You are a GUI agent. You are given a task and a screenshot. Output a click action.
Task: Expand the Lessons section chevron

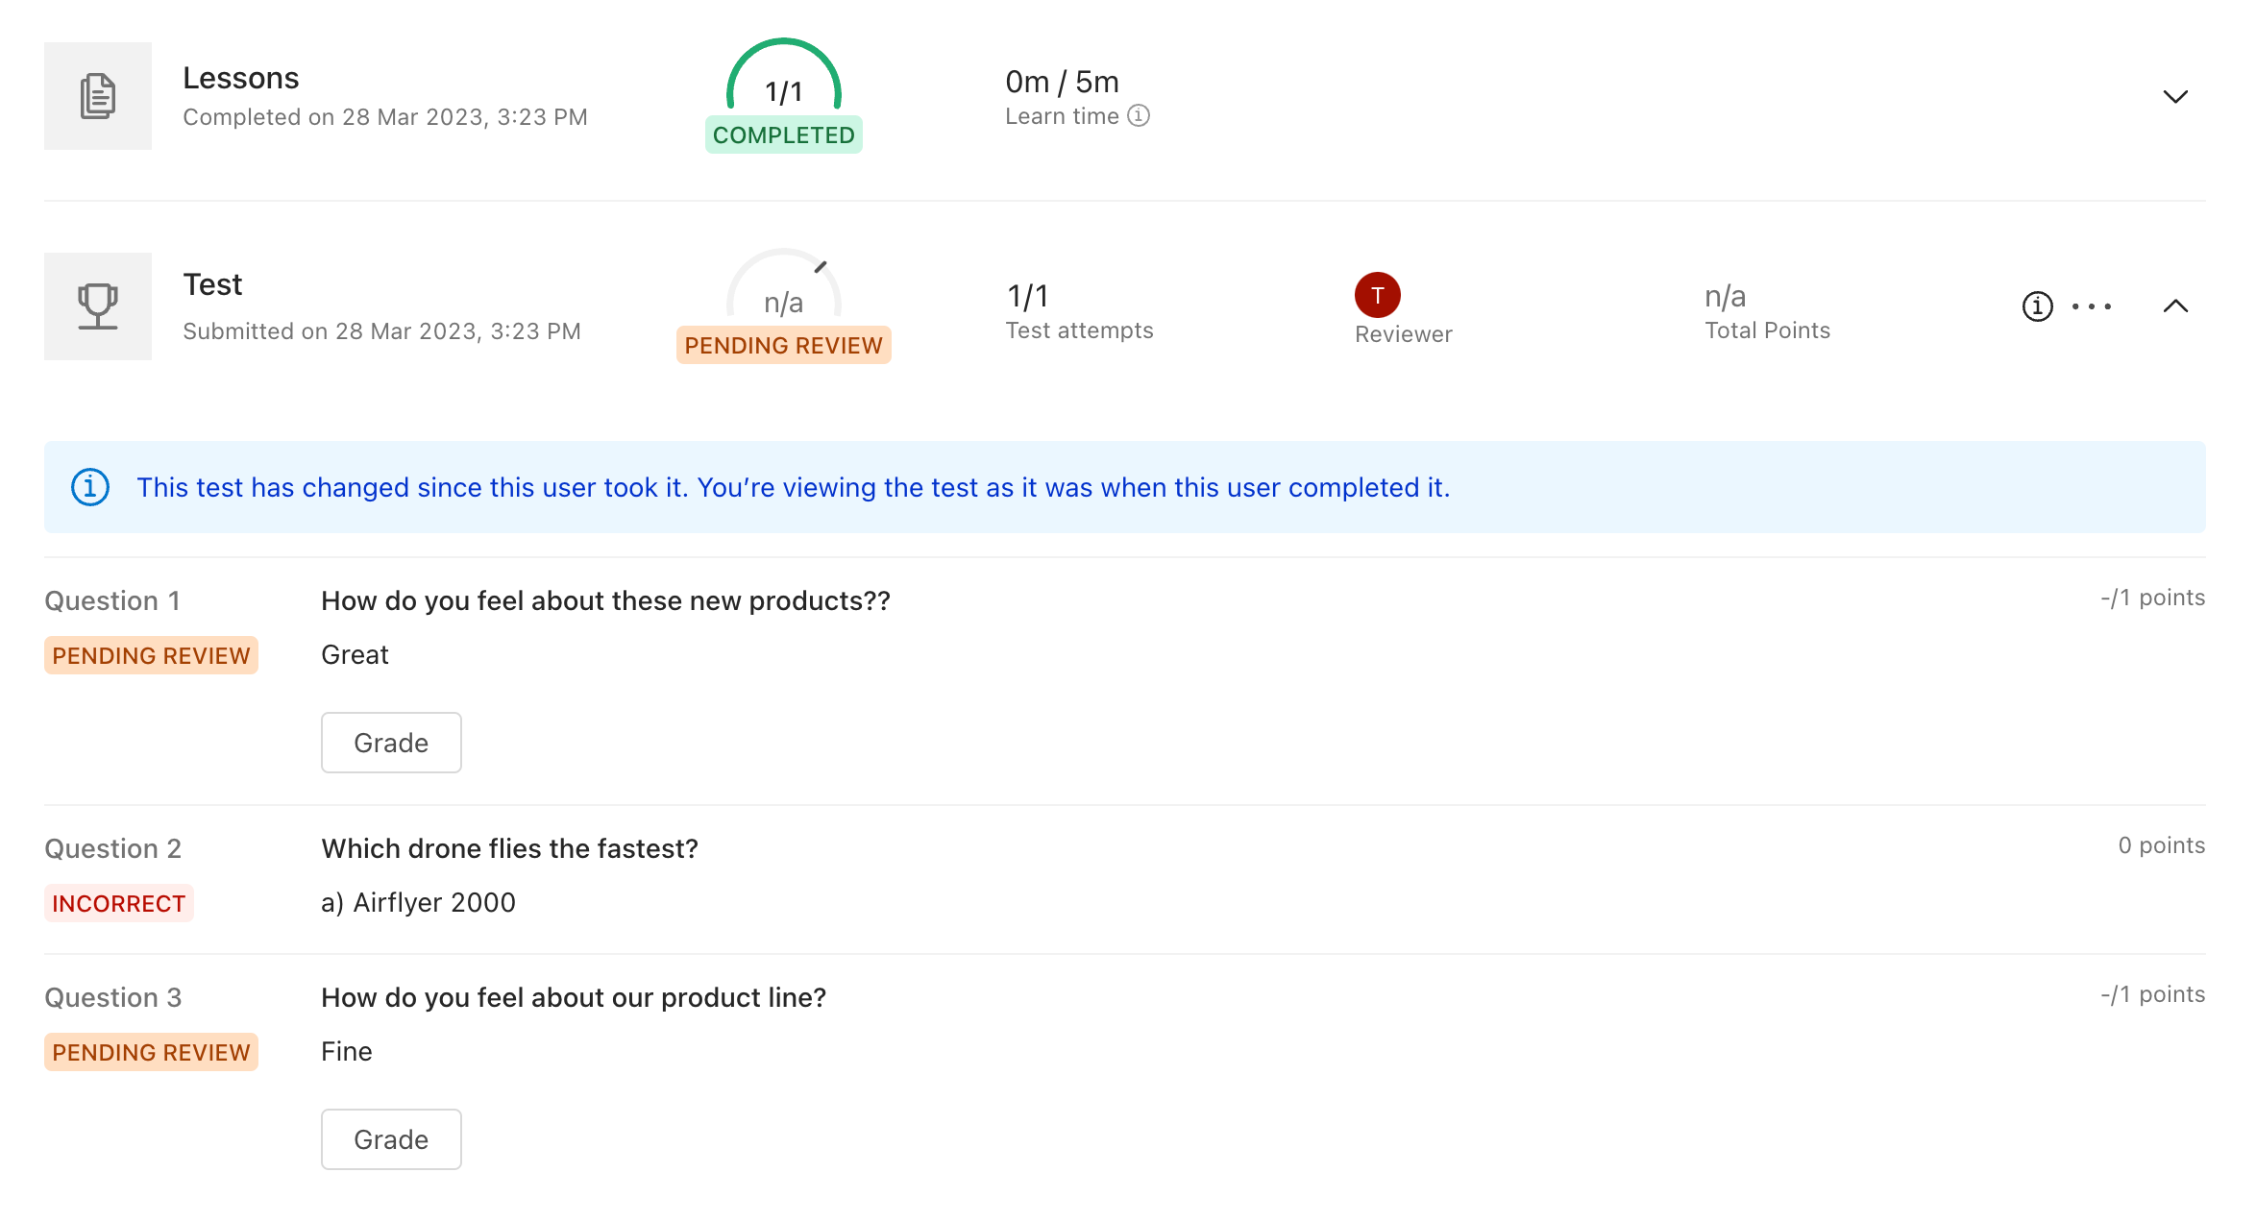[2175, 96]
